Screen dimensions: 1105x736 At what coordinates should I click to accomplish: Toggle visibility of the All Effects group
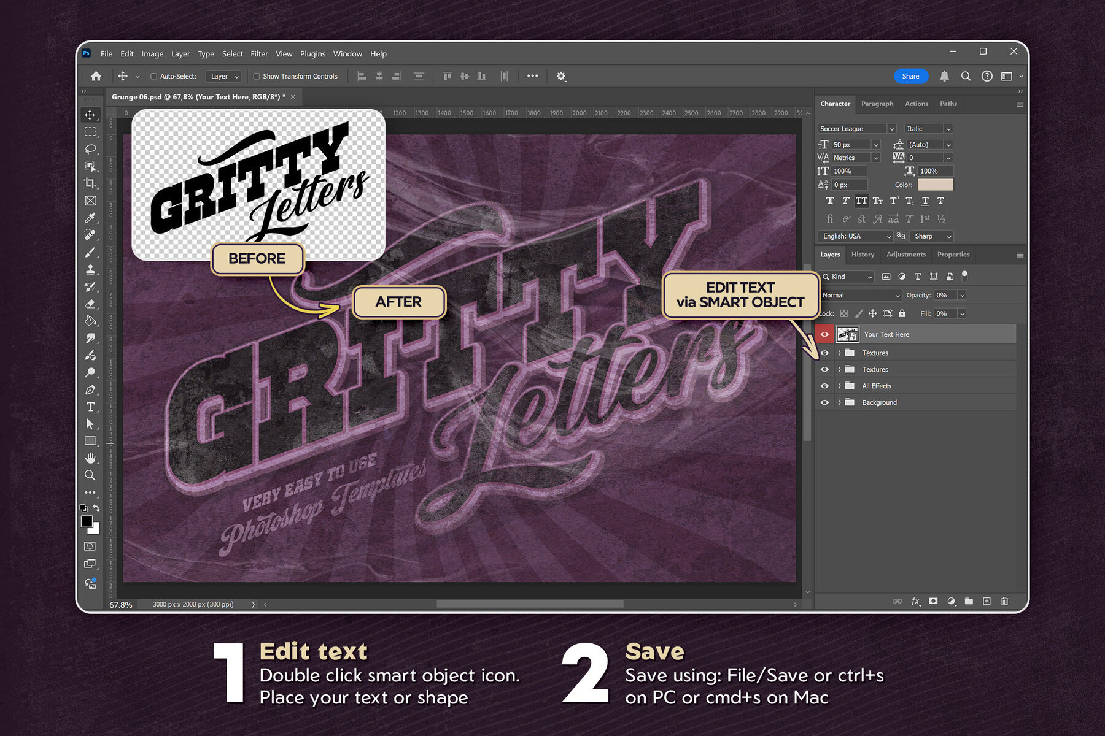825,386
